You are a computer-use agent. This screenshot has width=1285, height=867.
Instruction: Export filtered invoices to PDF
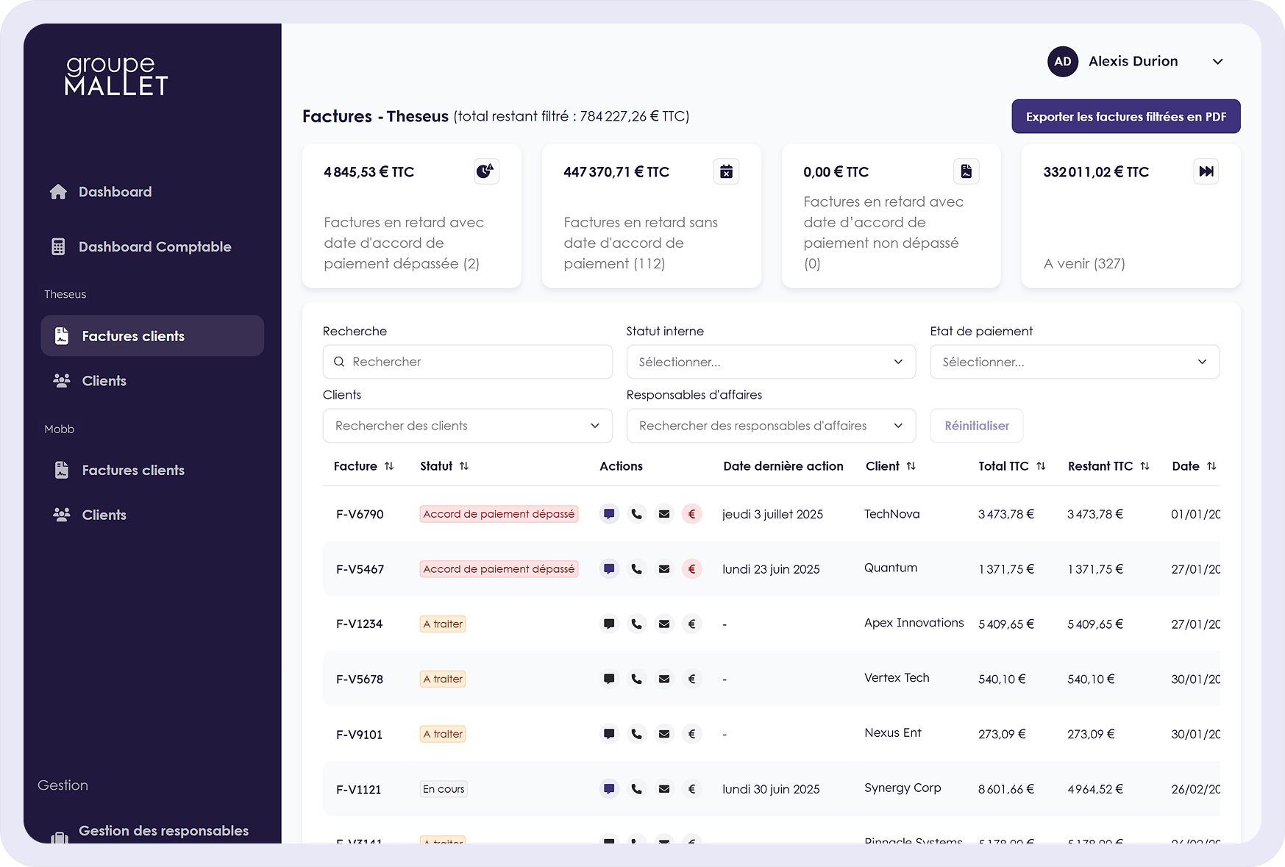tap(1125, 117)
